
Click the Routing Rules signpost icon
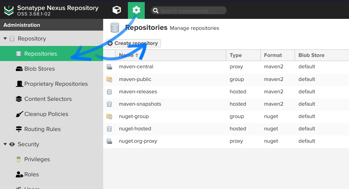[19, 129]
